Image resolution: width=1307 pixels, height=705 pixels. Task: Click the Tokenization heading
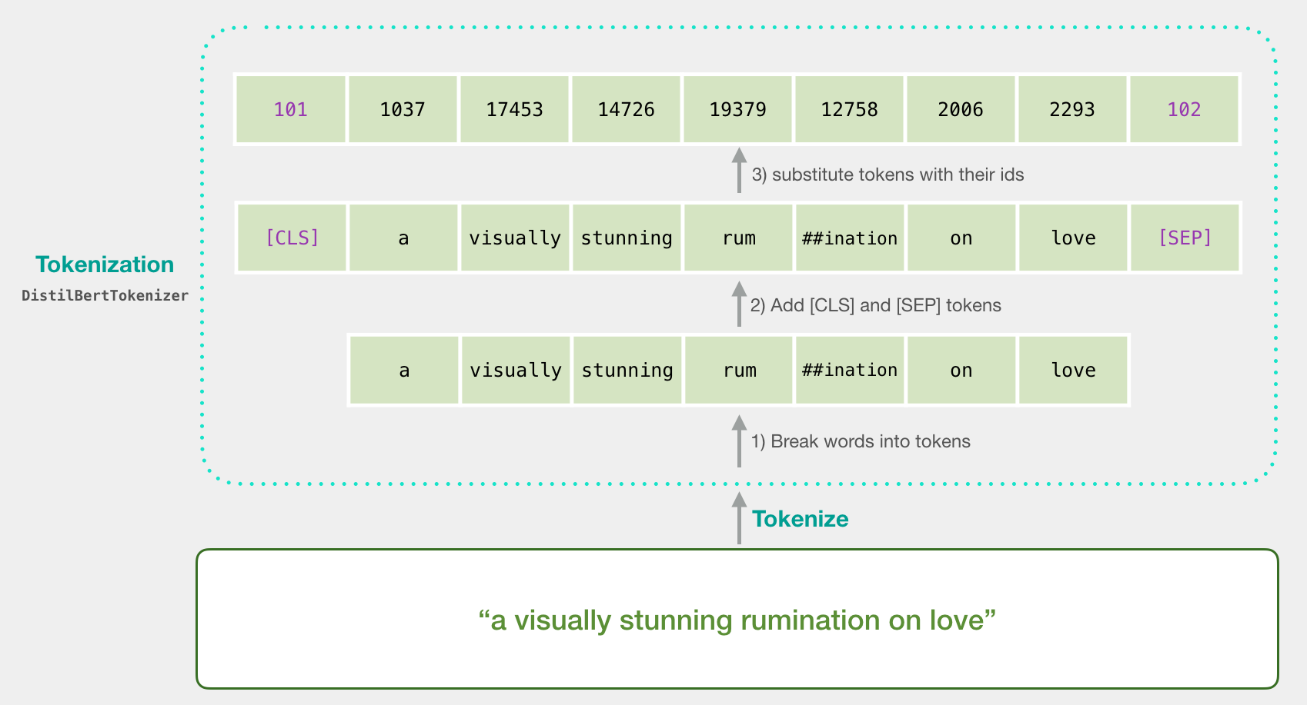(104, 264)
